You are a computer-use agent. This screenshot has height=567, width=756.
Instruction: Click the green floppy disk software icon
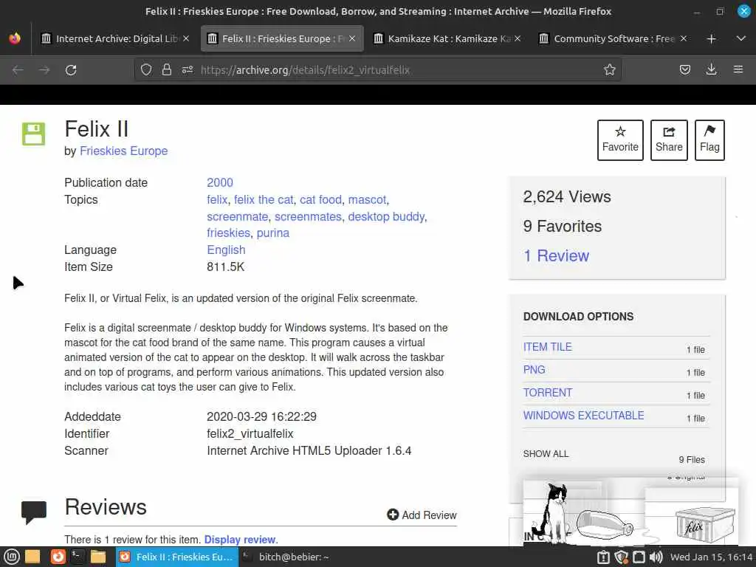[x=33, y=134]
